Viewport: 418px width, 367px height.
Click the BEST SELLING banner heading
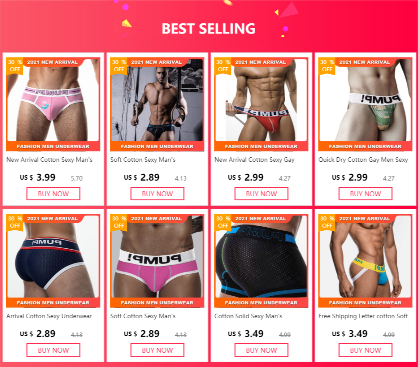coord(209,29)
